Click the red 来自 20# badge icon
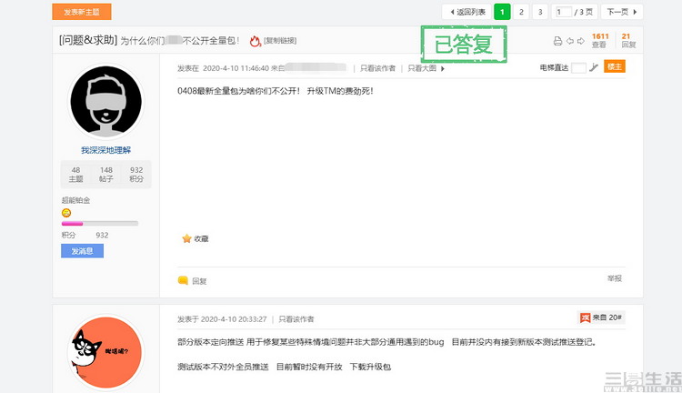Image resolution: width=682 pixels, height=393 pixels. point(585,317)
